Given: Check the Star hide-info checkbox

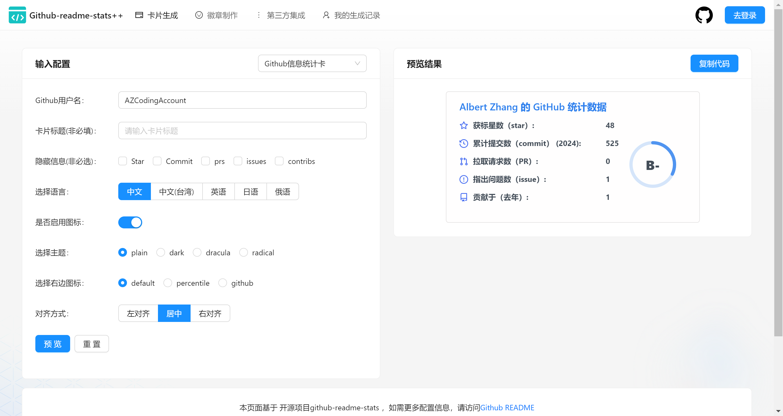Looking at the screenshot, I should click(x=123, y=161).
